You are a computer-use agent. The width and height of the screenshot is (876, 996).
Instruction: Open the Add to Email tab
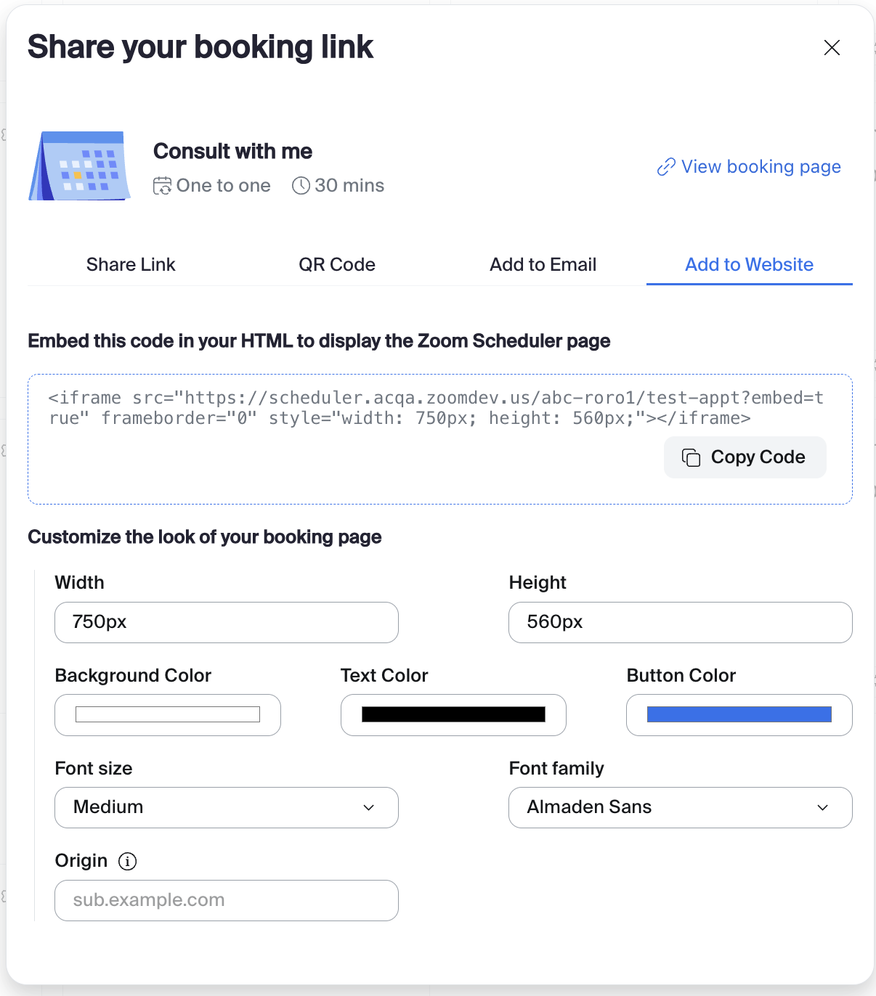543,265
